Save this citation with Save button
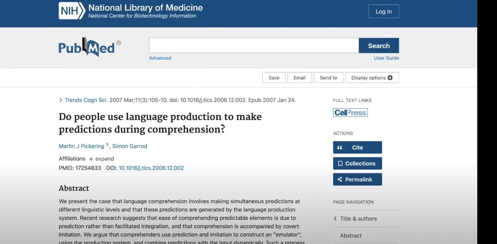 point(274,78)
